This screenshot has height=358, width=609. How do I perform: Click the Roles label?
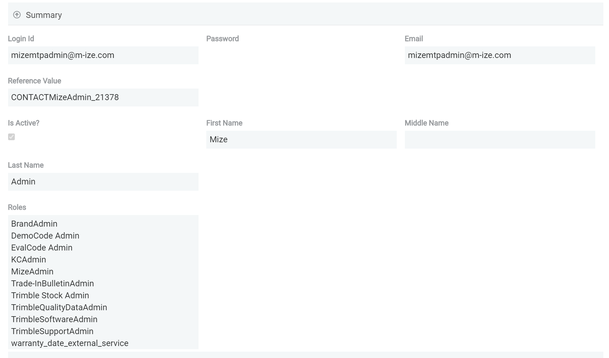[x=17, y=207]
